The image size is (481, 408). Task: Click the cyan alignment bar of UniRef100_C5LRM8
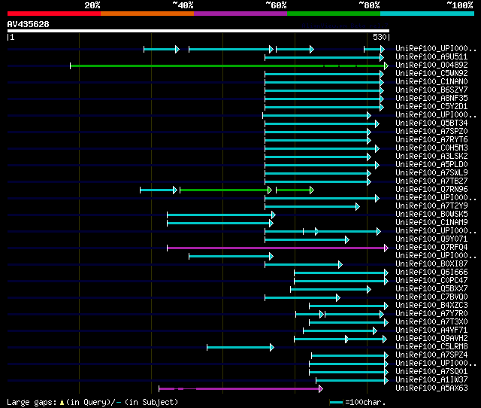click(x=240, y=348)
